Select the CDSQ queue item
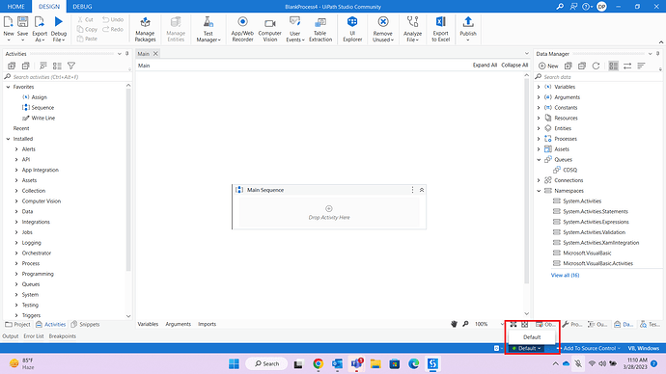This screenshot has width=666, height=374. click(566, 170)
